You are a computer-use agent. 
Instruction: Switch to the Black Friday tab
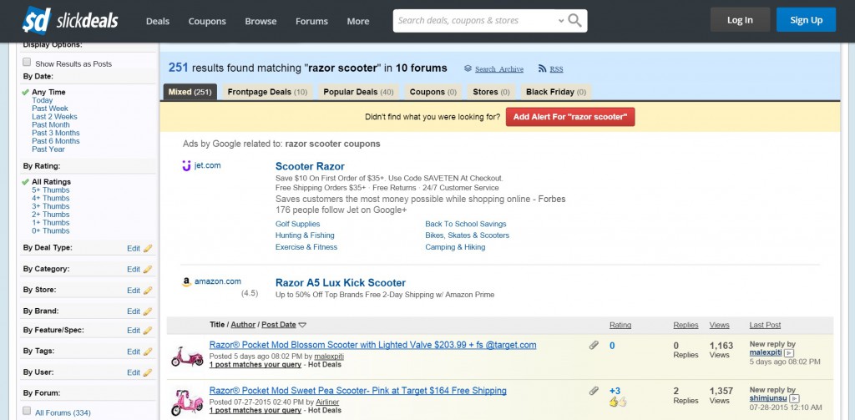tap(556, 92)
